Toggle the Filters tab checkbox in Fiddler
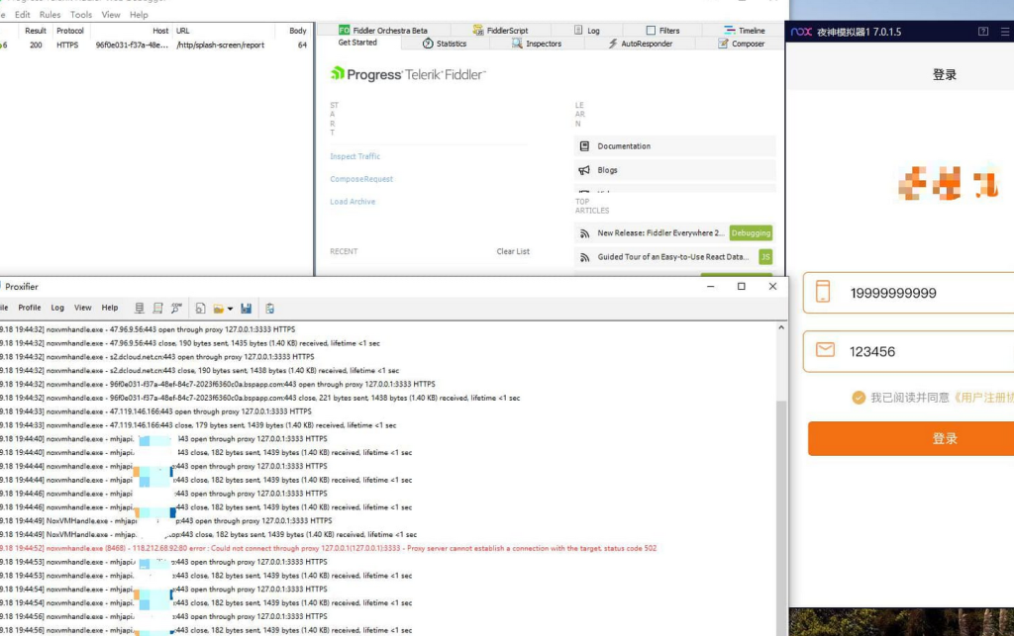 651,31
